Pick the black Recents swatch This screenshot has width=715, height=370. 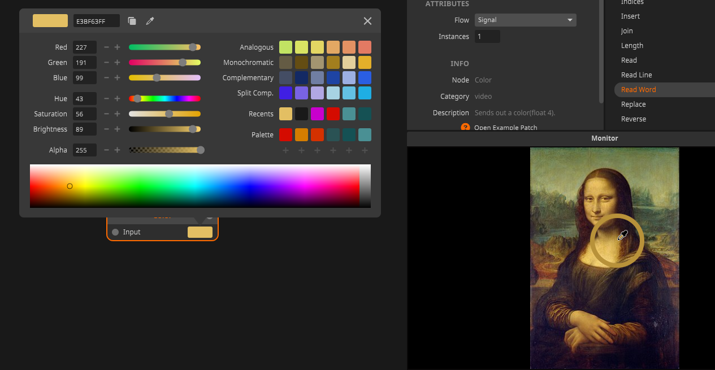(301, 114)
